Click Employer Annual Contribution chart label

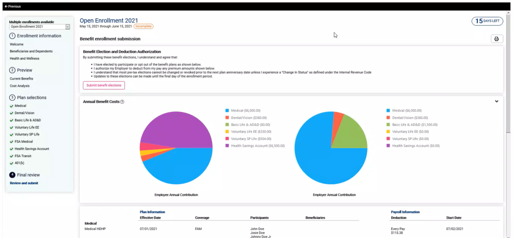click(x=334, y=195)
